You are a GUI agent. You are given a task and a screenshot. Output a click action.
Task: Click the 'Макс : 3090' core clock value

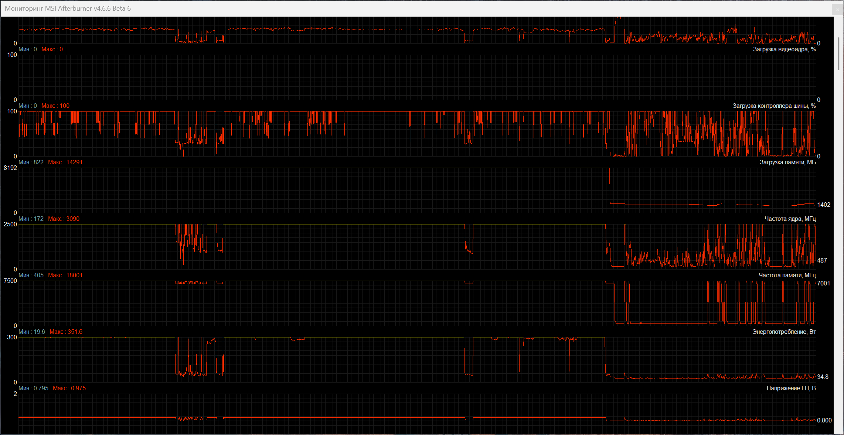pyautogui.click(x=64, y=219)
